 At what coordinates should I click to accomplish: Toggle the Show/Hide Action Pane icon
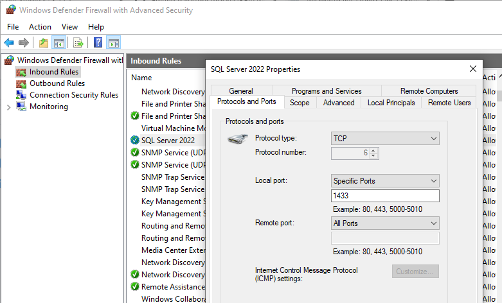[114, 42]
